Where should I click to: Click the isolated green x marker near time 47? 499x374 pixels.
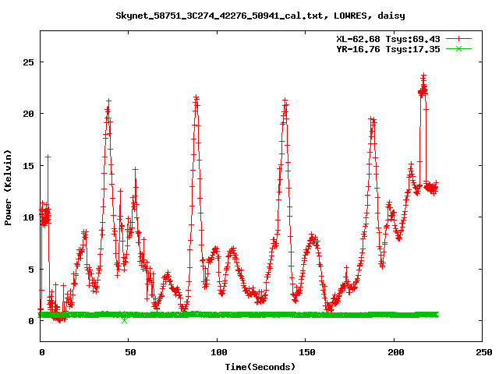[x=125, y=320]
